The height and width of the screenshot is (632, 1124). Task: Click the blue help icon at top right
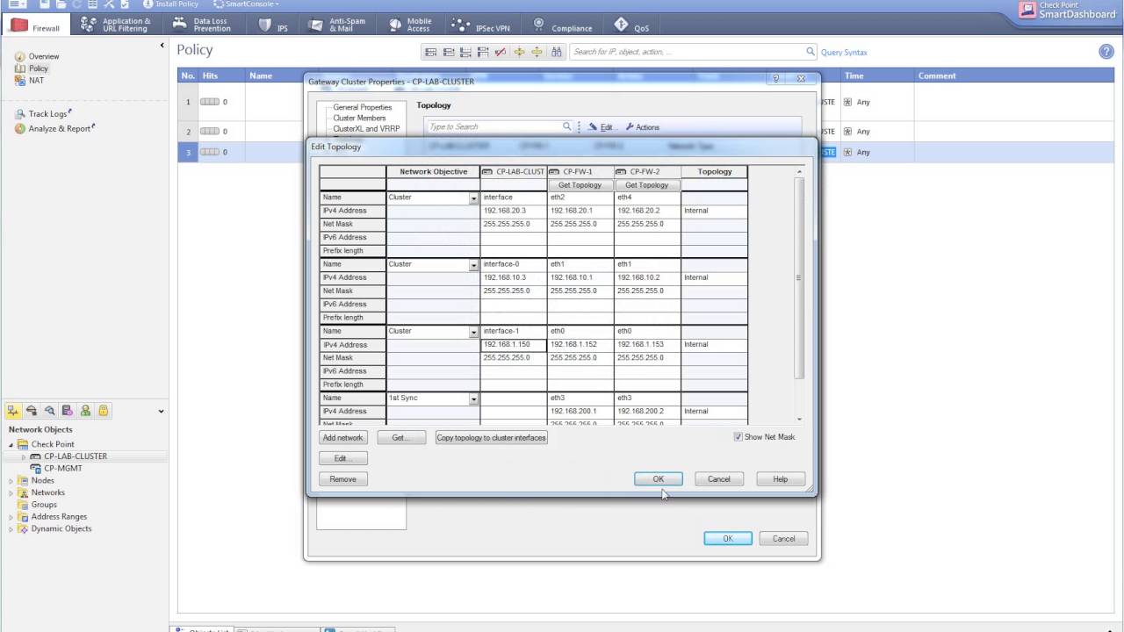[1106, 52]
